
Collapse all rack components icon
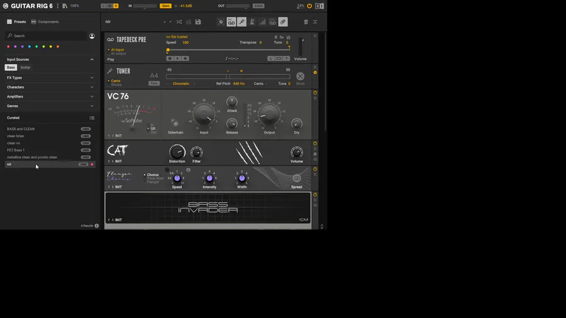(x=315, y=22)
